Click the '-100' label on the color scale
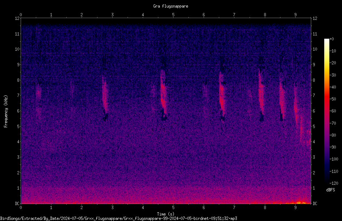This screenshot has width=342, height=221. pos(334,159)
